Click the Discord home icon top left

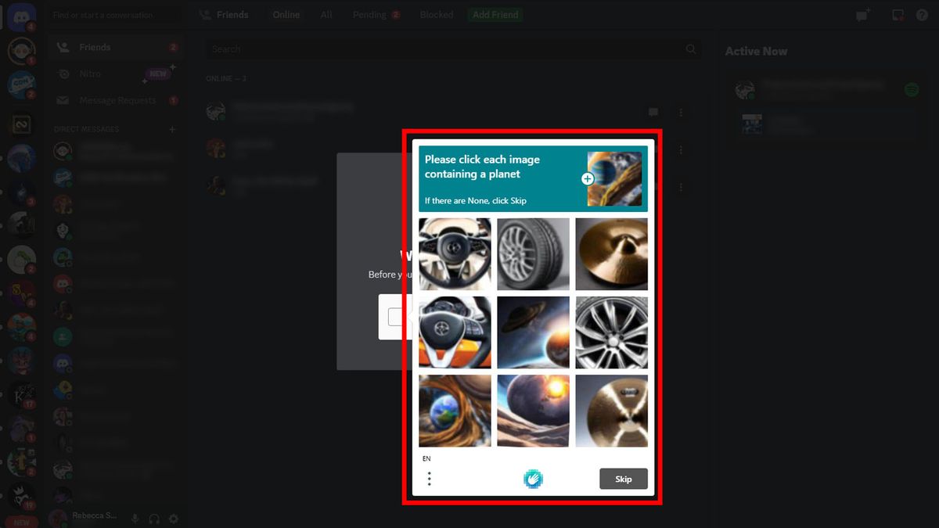point(20,17)
